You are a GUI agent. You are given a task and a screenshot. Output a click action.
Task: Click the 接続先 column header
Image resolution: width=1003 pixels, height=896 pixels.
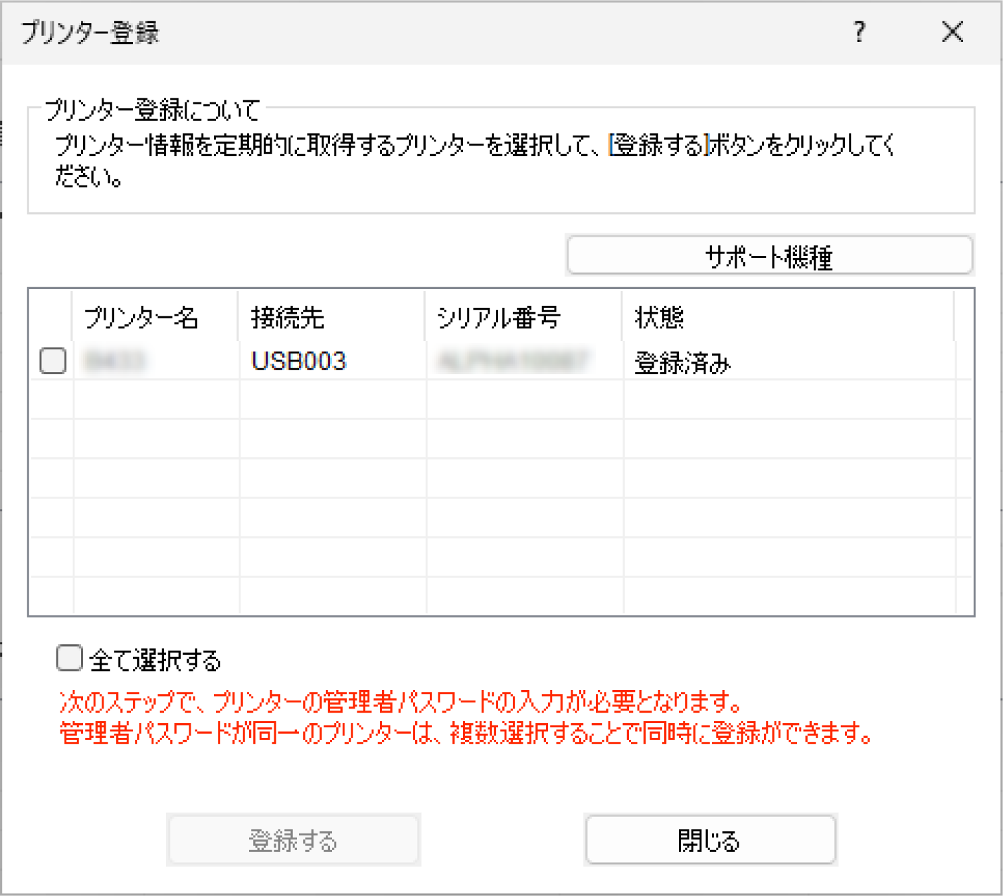288,317
